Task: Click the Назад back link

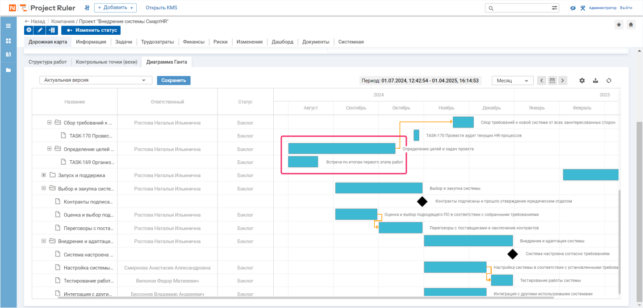Action: [x=35, y=21]
